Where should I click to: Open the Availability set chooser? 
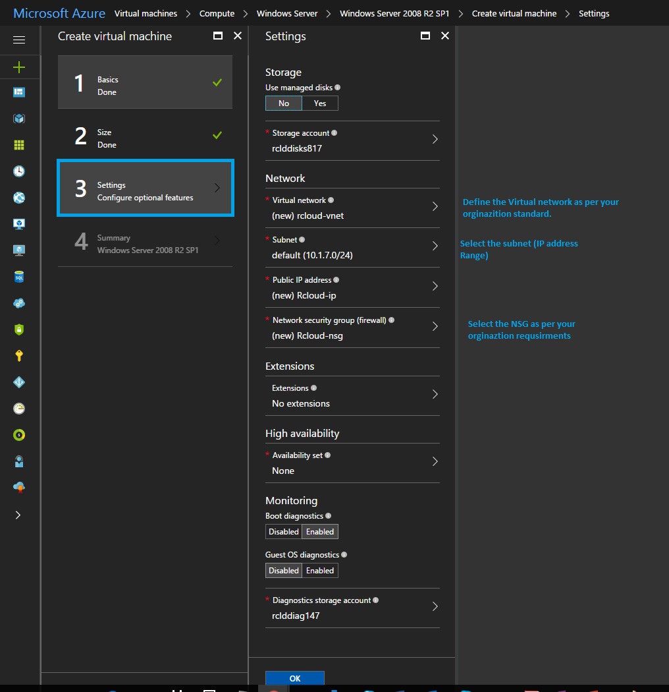coord(352,463)
